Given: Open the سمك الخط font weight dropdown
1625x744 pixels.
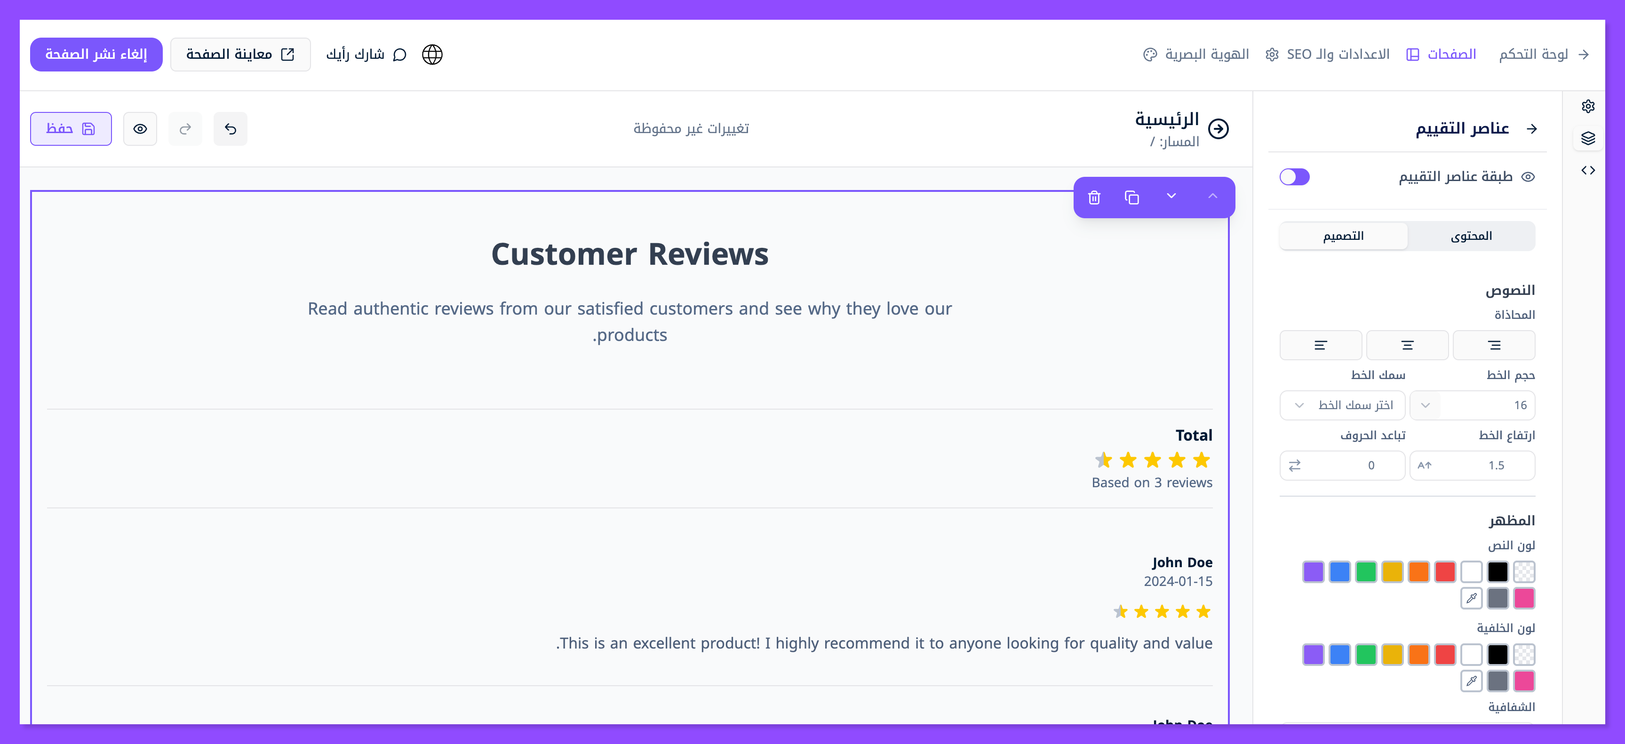Looking at the screenshot, I should pos(1342,405).
